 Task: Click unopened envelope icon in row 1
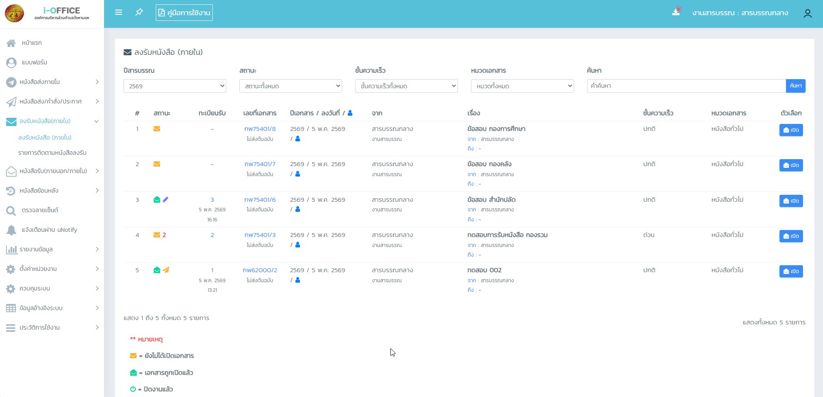point(157,129)
